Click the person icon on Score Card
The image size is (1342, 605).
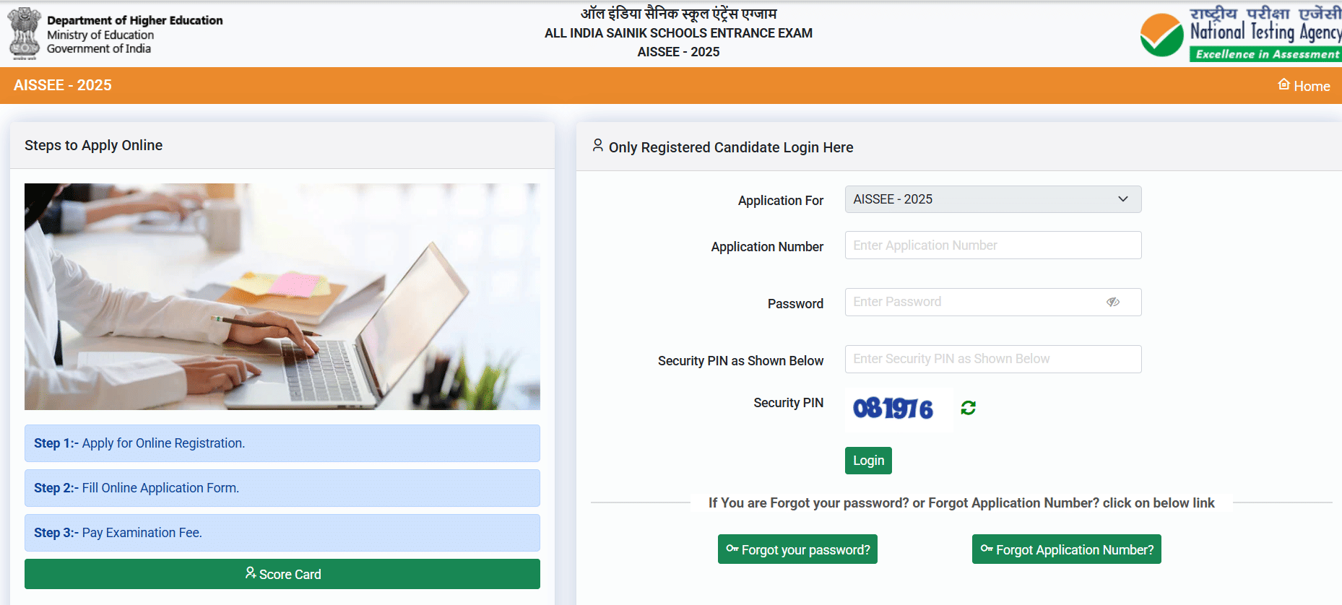(250, 573)
